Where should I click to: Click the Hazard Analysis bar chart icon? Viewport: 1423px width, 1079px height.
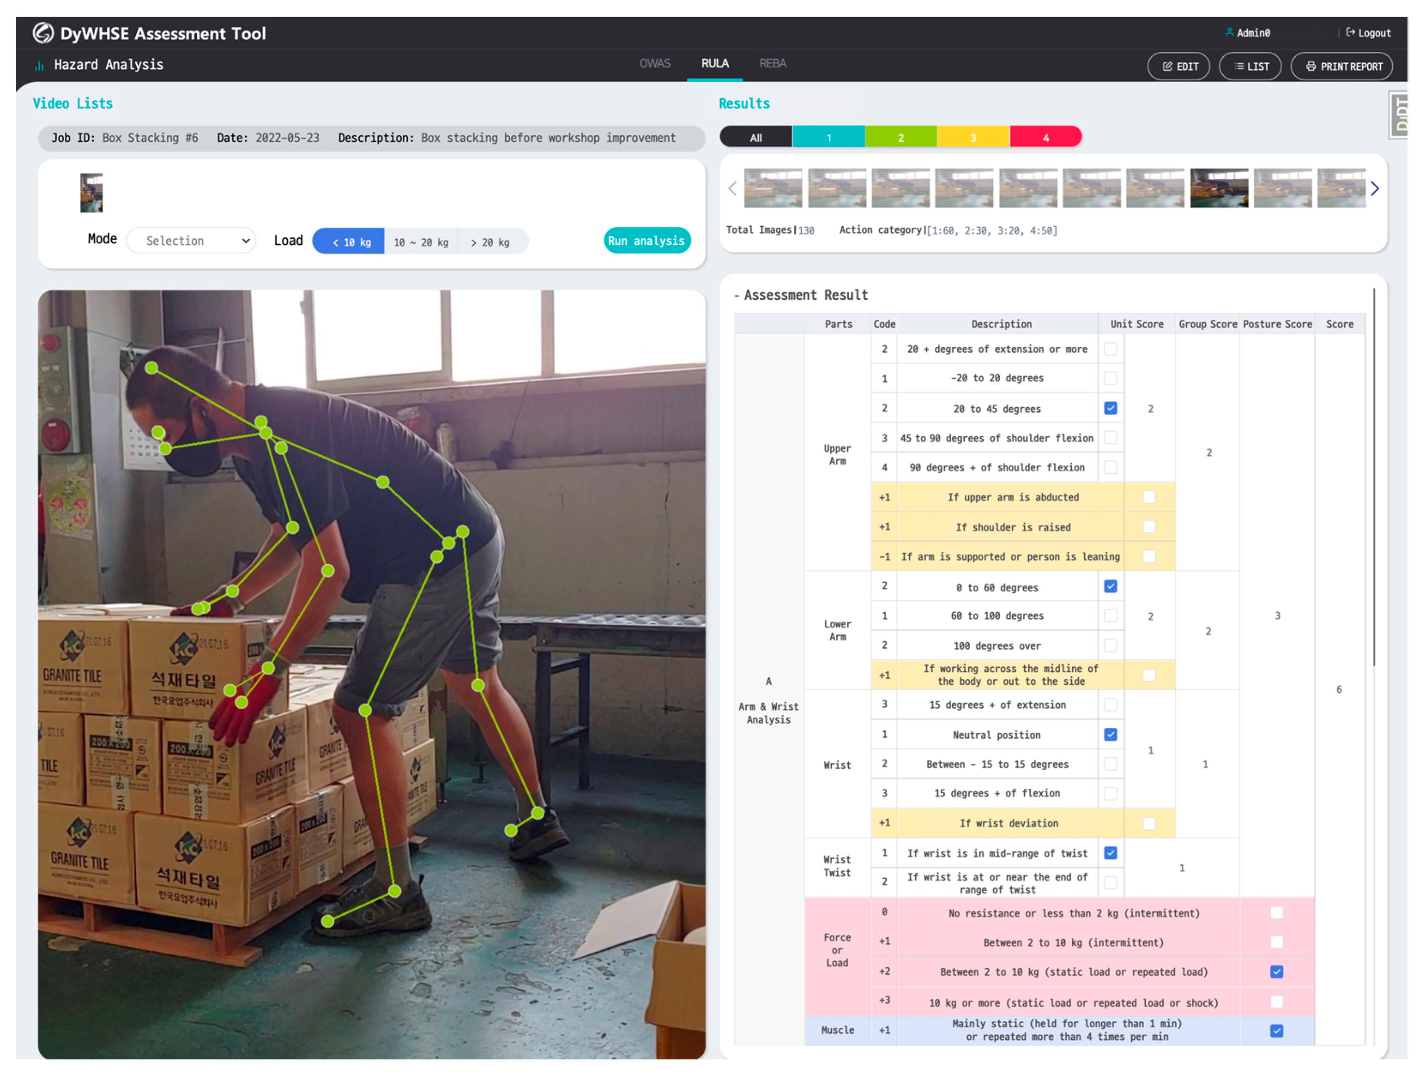(39, 66)
